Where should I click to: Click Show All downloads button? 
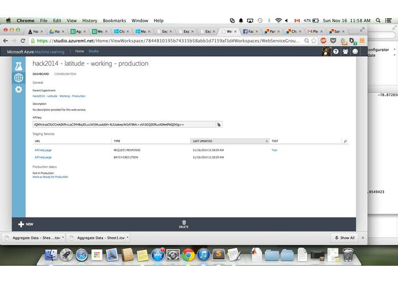coord(344,238)
